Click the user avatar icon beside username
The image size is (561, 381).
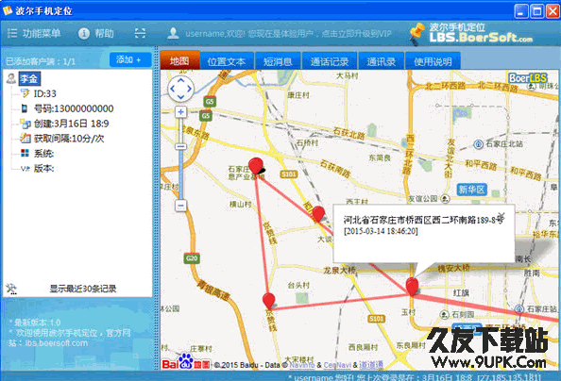coord(173,33)
